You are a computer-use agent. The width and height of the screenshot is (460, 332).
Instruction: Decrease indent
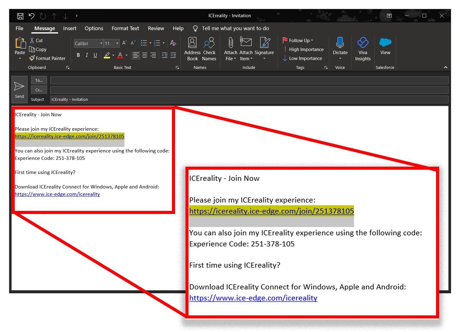(x=165, y=55)
